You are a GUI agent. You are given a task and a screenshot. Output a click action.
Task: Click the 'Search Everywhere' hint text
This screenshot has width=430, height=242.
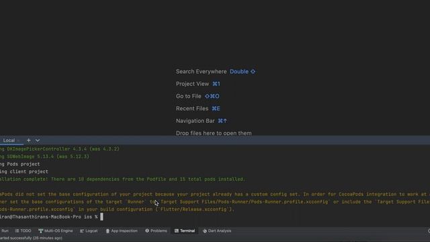(x=202, y=72)
